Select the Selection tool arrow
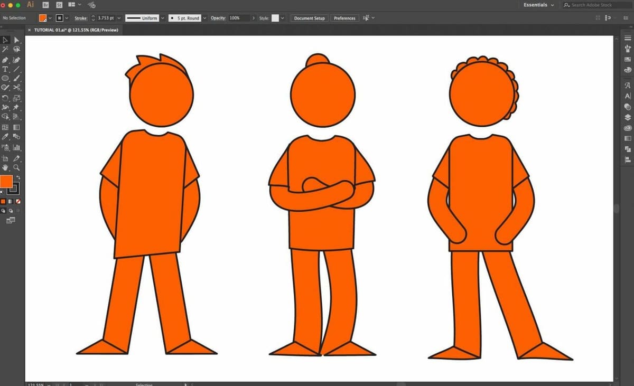Viewport: 634px width, 386px height. point(5,40)
